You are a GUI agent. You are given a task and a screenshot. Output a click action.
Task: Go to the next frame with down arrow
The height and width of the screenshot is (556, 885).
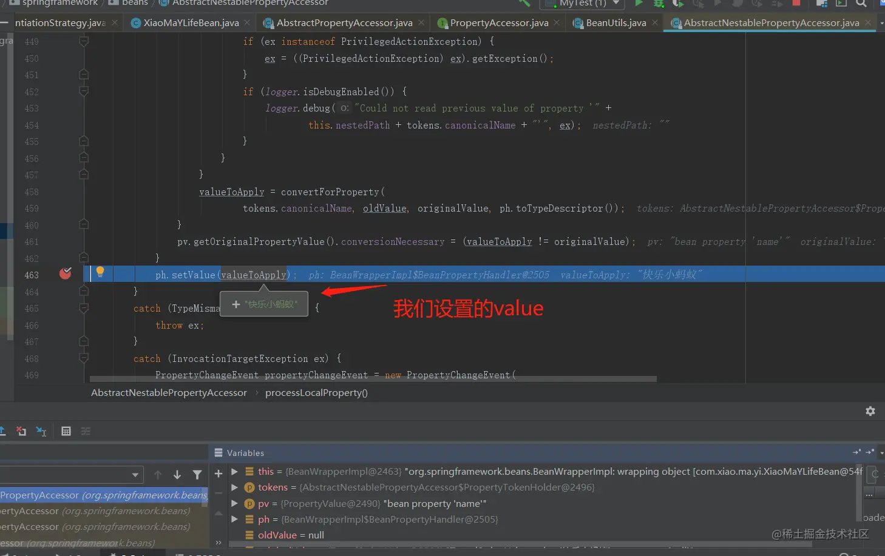click(177, 475)
